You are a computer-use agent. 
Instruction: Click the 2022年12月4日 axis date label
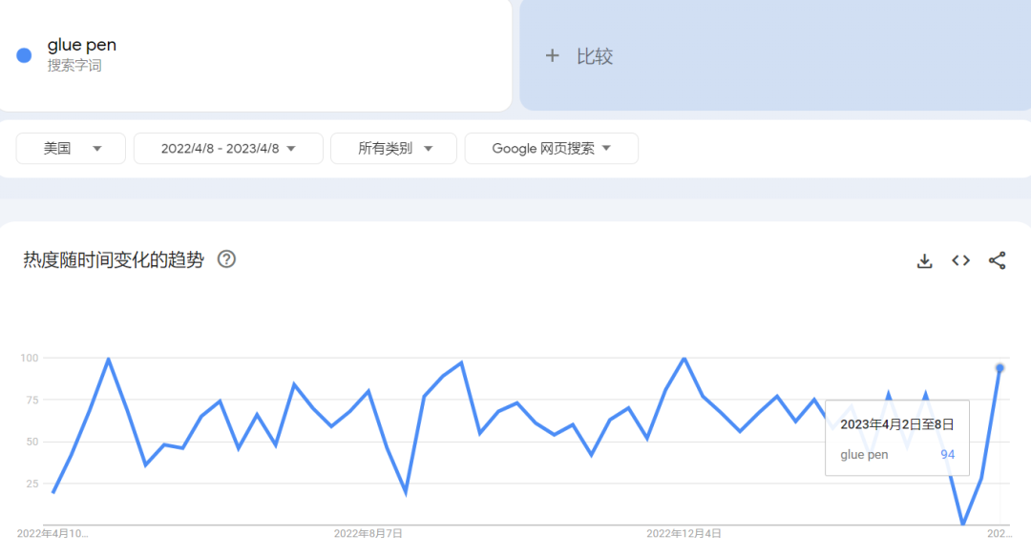point(684,533)
